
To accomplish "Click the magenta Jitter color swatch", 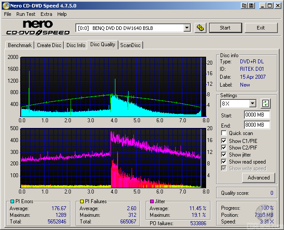I will [151, 202].
